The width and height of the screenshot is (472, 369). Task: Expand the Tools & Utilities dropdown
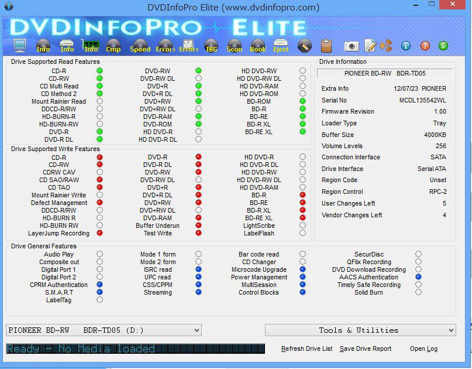pyautogui.click(x=360, y=330)
